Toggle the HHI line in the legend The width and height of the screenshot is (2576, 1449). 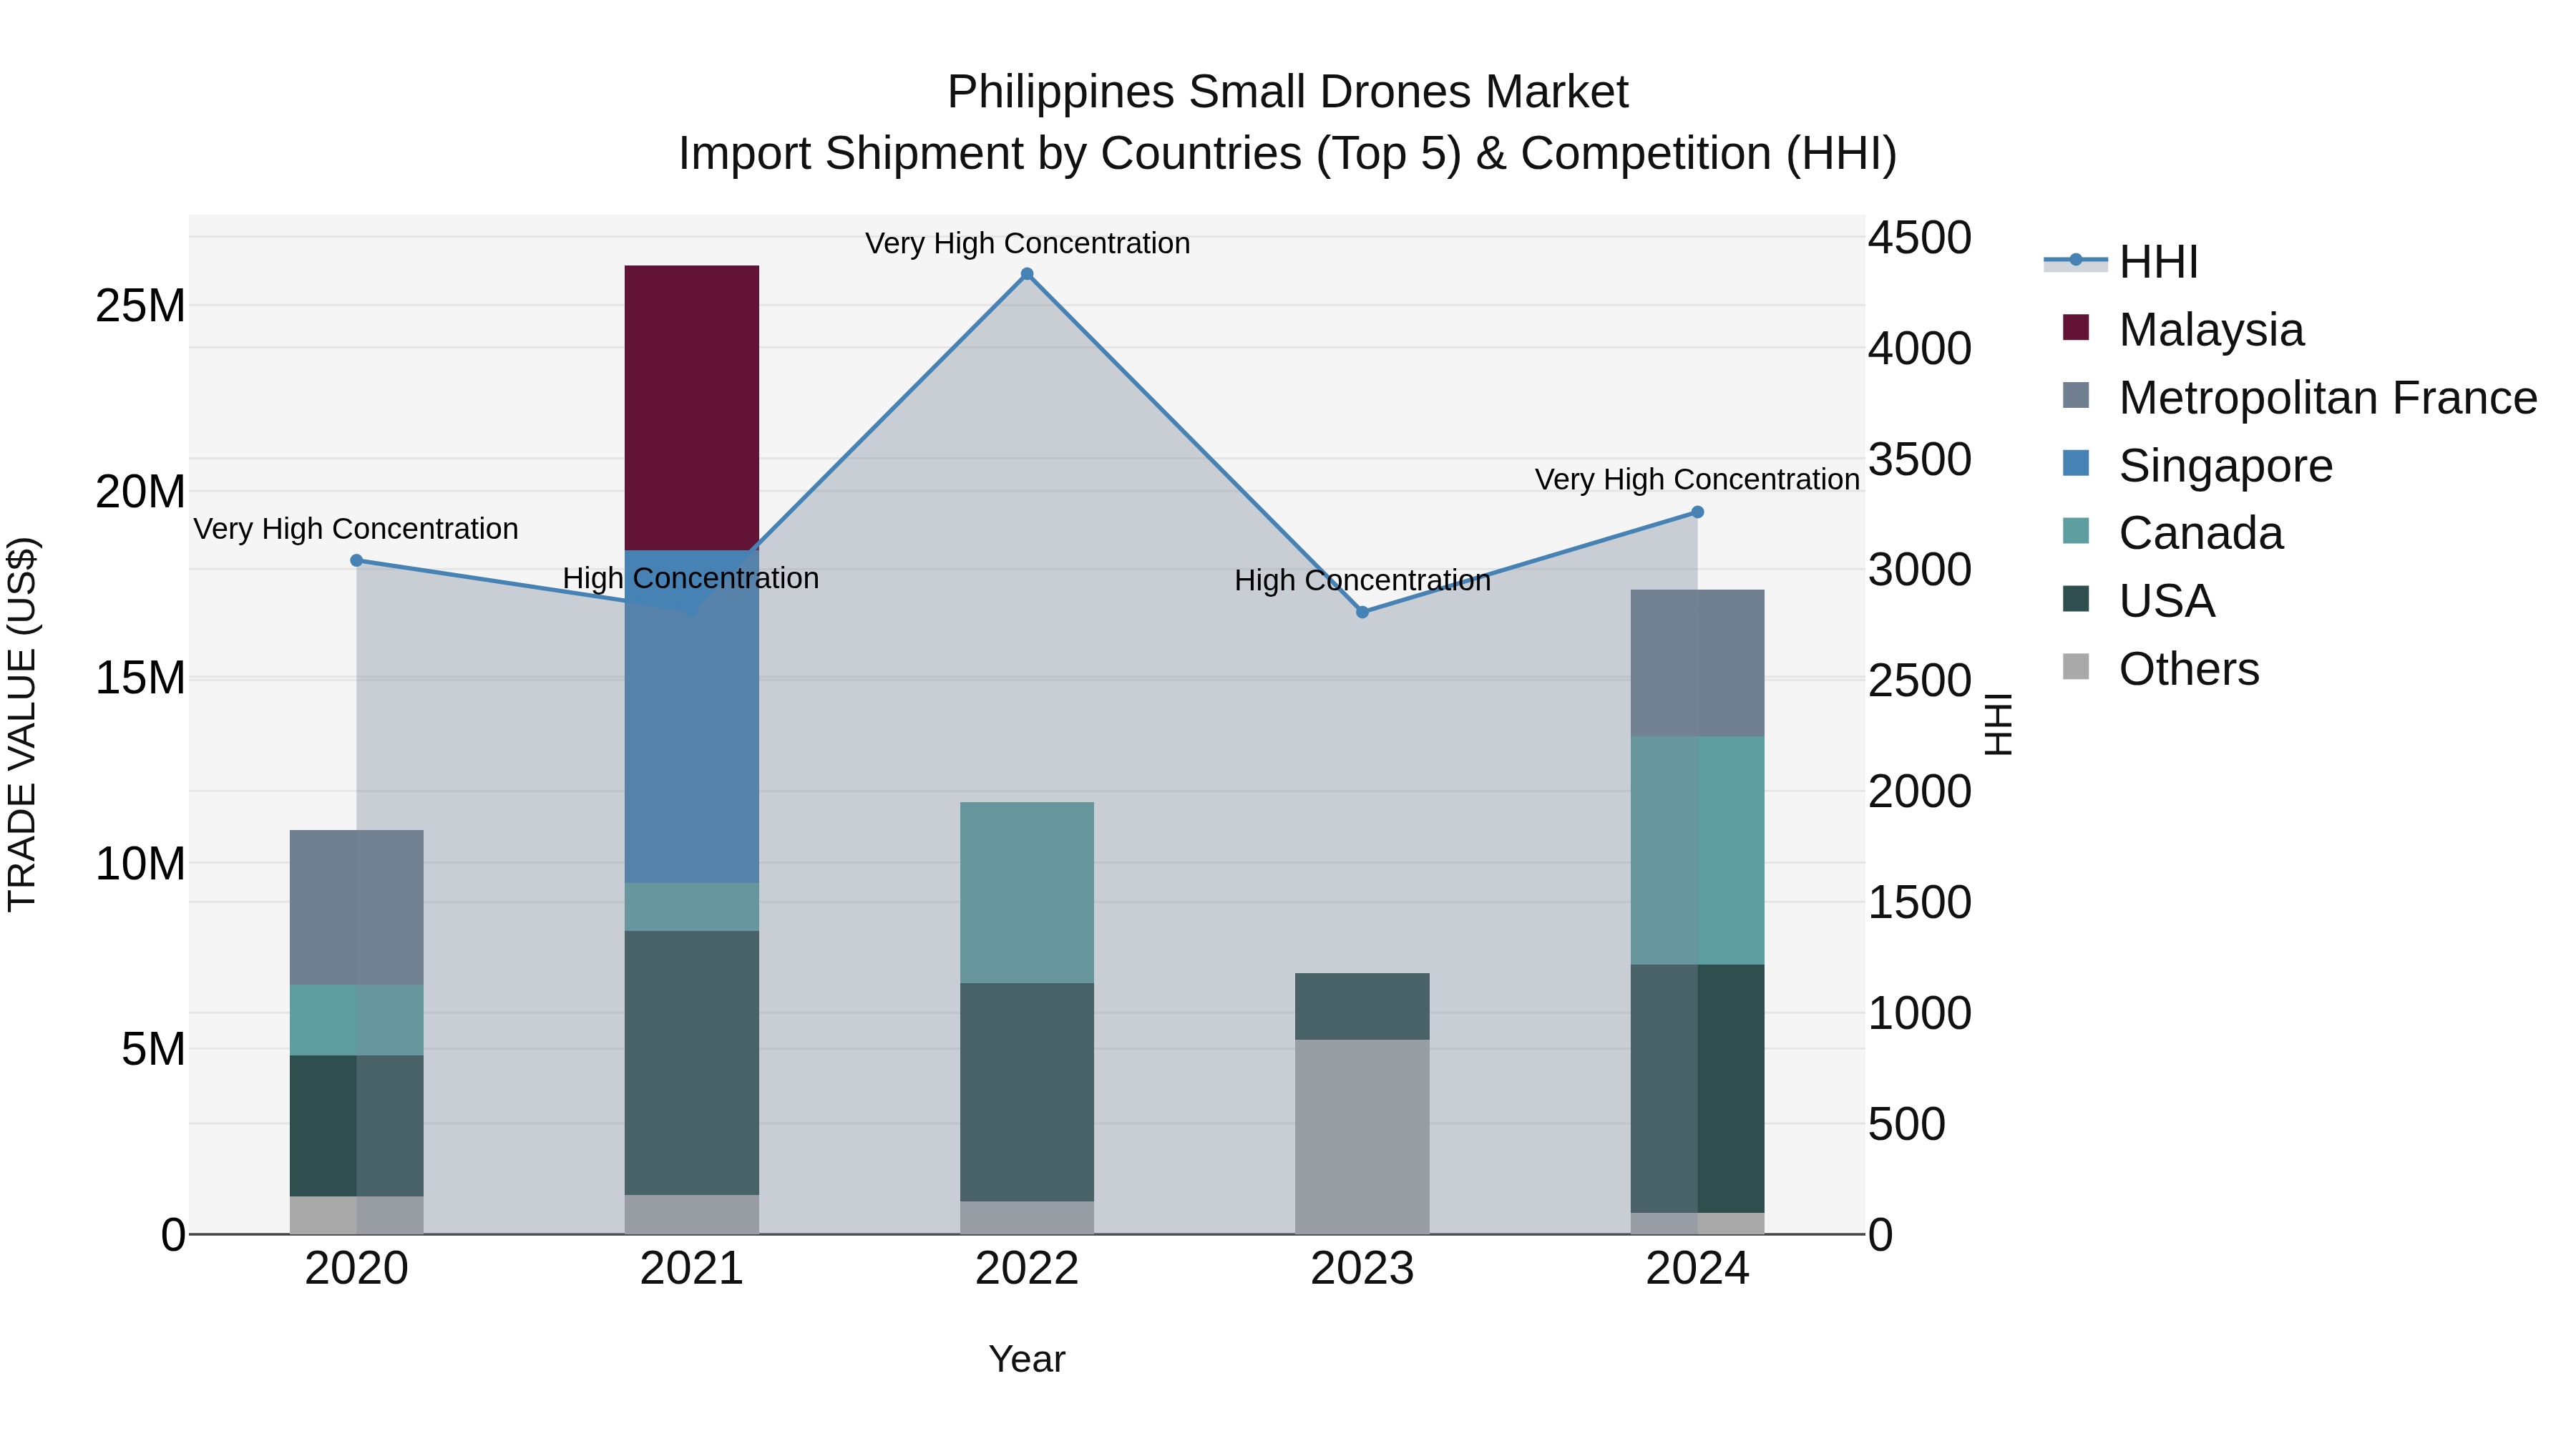click(2121, 262)
